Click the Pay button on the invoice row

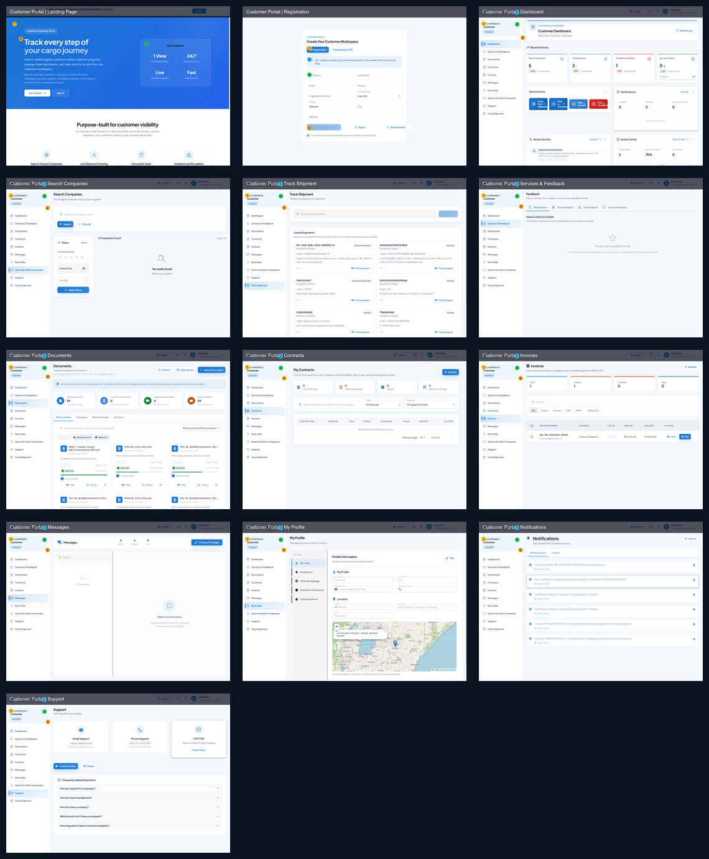pyautogui.click(x=685, y=436)
